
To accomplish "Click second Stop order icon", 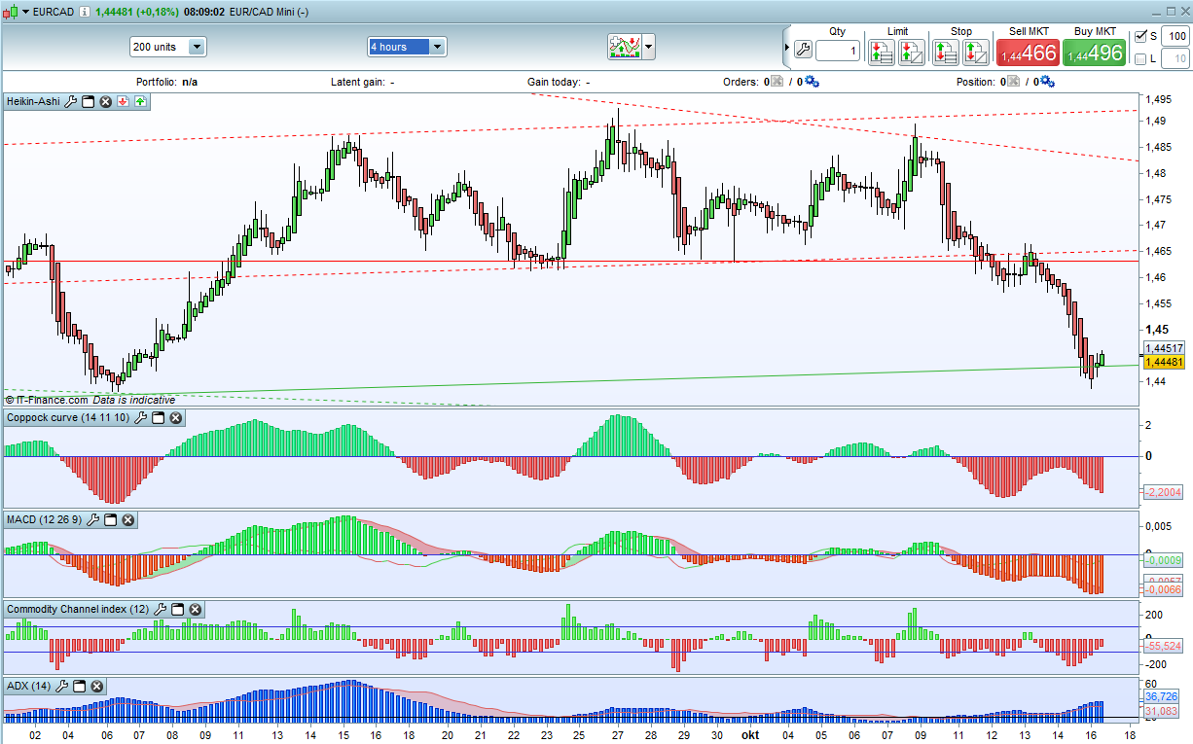I will 975,53.
